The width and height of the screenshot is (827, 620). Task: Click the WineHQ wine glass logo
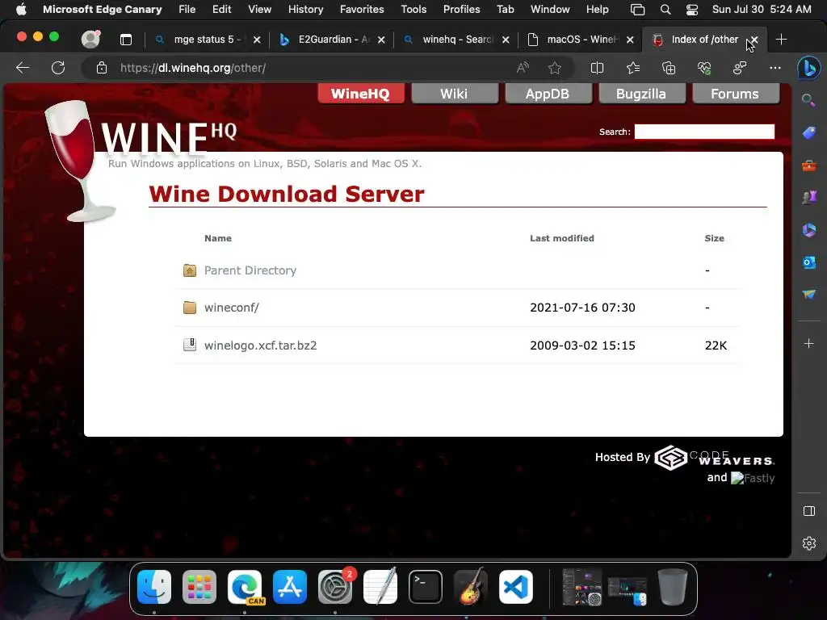click(x=79, y=161)
